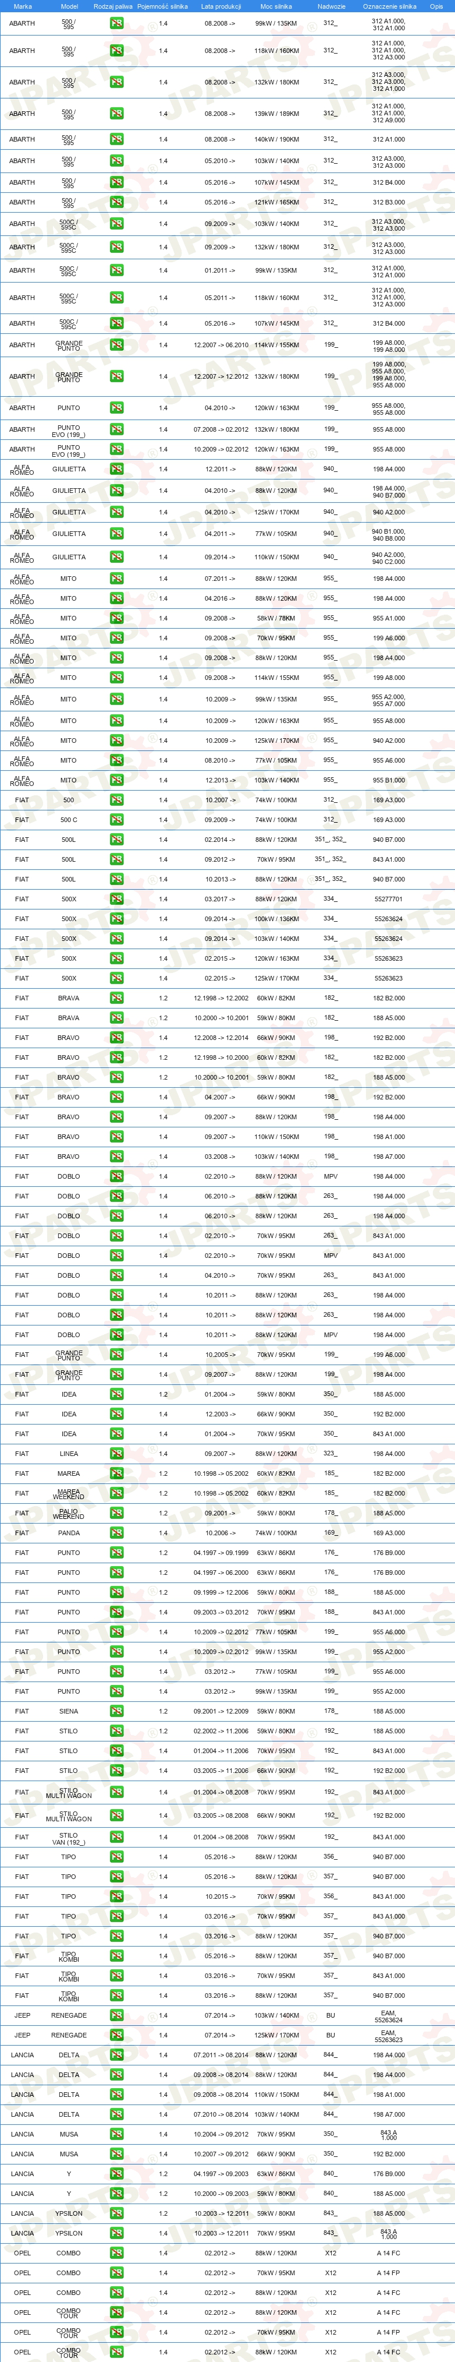Click fuel icon in FIAT DOBLO 04.2010 row
The height and width of the screenshot is (2362, 455).
tap(116, 1275)
